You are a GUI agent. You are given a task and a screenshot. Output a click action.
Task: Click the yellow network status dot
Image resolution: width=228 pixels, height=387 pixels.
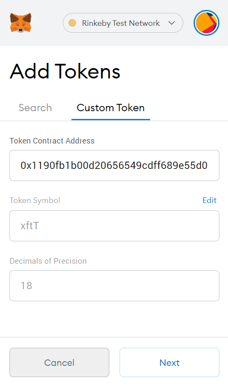(x=72, y=23)
